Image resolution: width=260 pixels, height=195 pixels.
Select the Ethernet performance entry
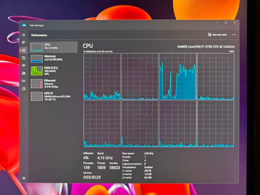click(53, 83)
